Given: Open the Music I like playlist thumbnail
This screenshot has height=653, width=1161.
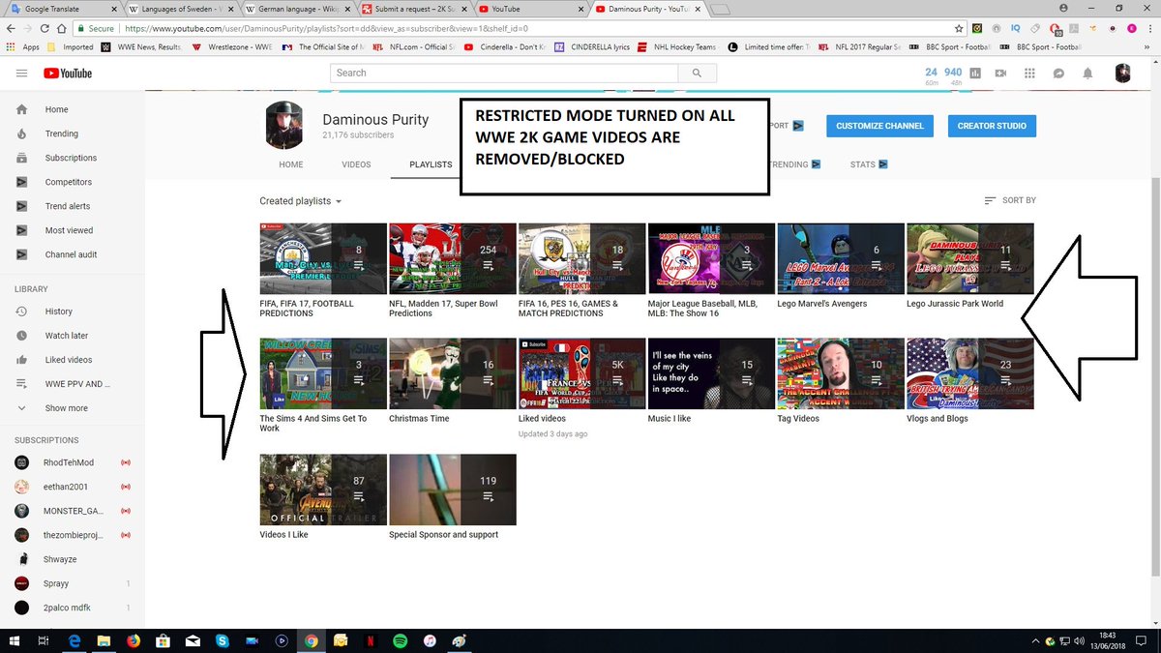Looking at the screenshot, I should (x=711, y=373).
